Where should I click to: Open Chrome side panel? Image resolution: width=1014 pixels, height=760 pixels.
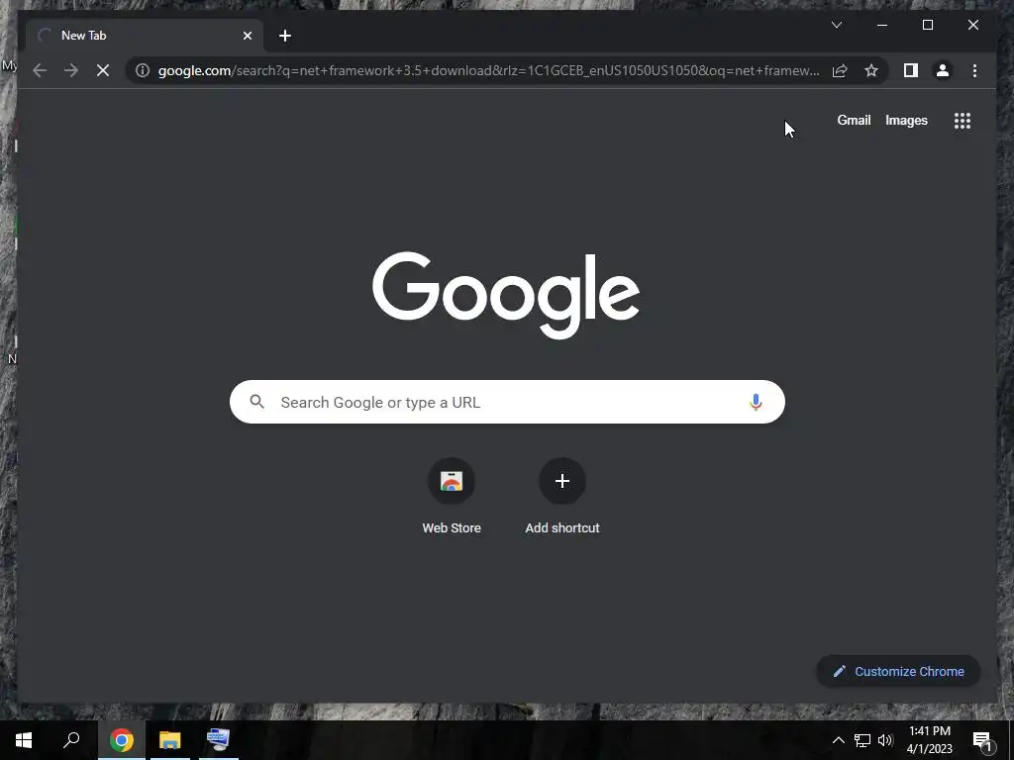click(911, 70)
